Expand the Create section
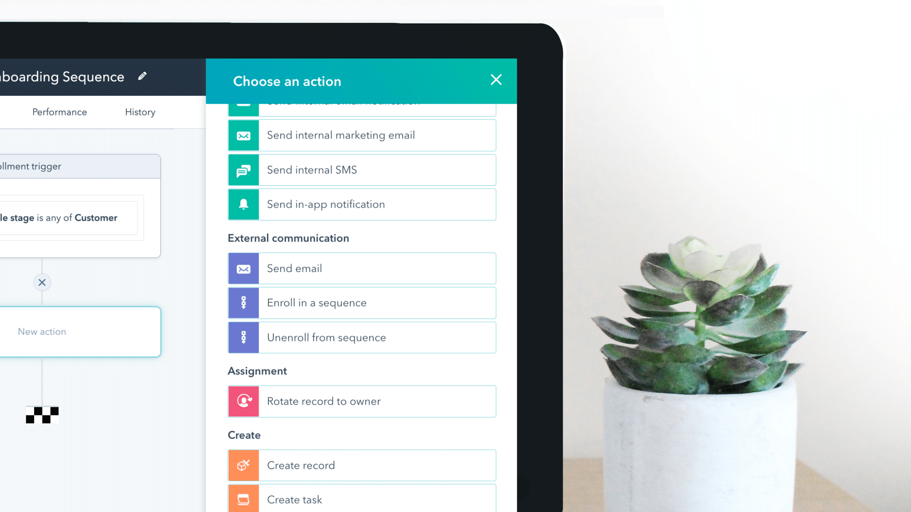Image resolution: width=911 pixels, height=512 pixels. [x=245, y=434]
